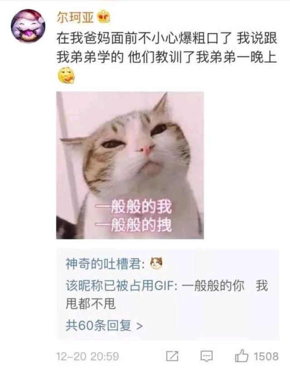This screenshot has height=369, width=290.
Task: Tap the chevron arrow next to 共60条回复
Action: point(140,326)
